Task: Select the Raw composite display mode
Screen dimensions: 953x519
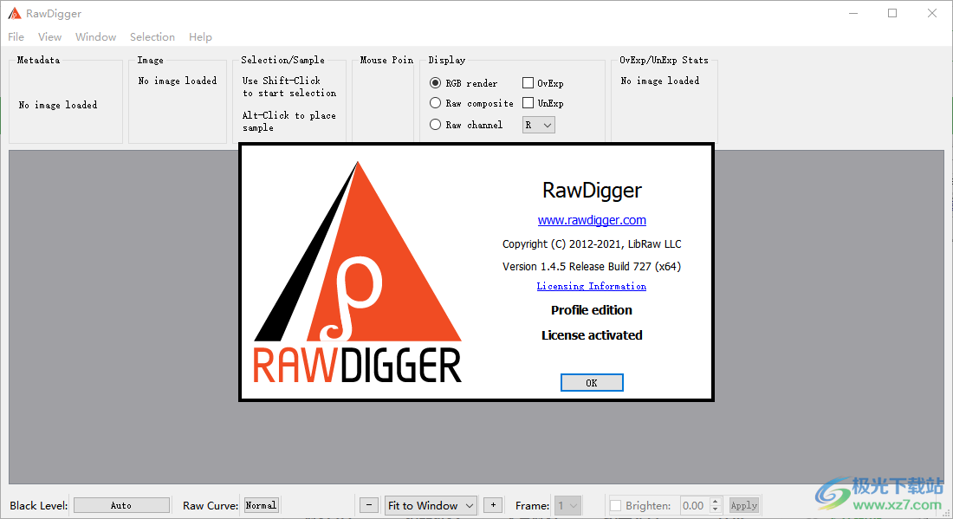Action: tap(435, 102)
